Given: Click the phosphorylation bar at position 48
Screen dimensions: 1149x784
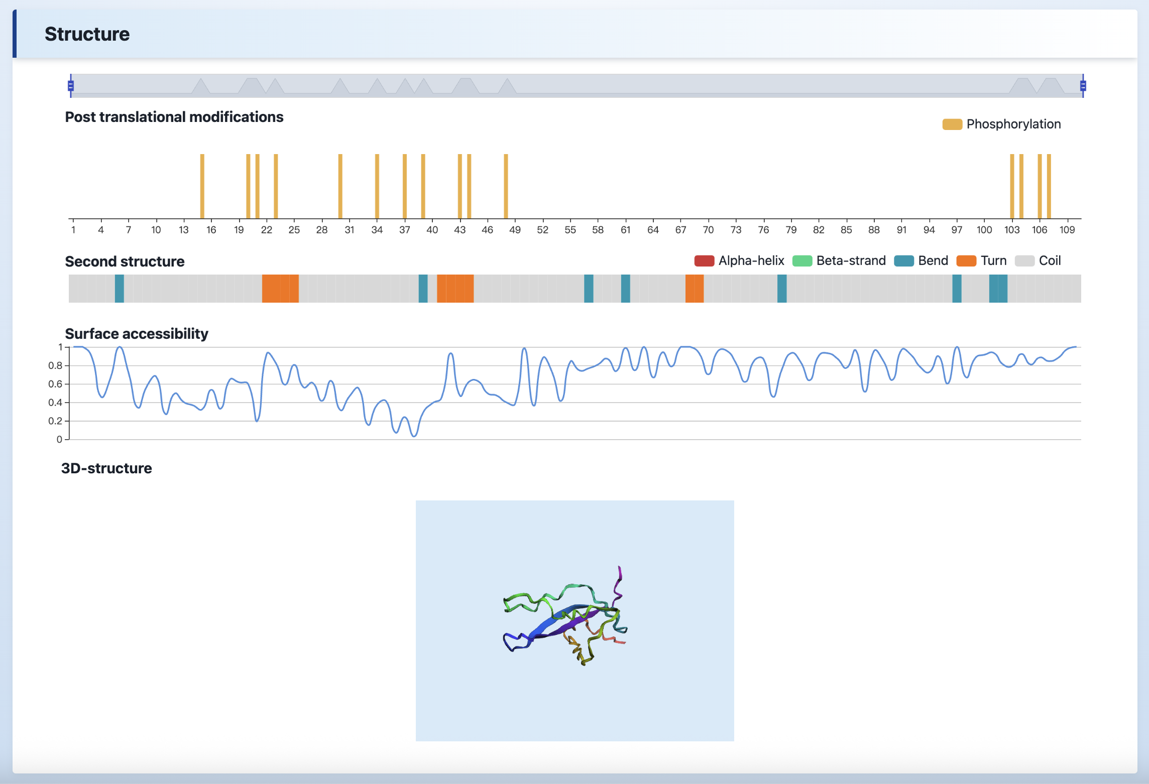Looking at the screenshot, I should click(x=506, y=186).
